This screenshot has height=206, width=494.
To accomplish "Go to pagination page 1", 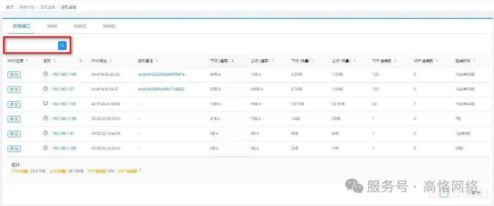I will (x=444, y=193).
